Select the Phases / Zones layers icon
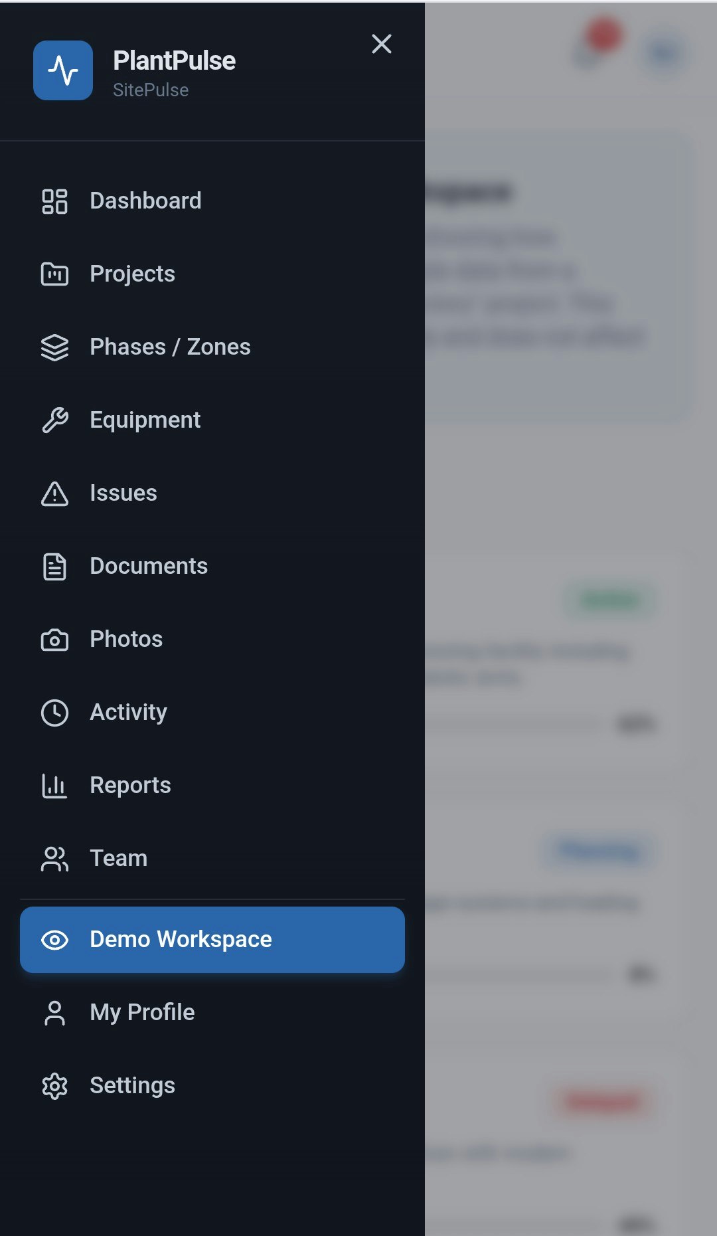Screen dimensions: 717x1236 (55, 347)
